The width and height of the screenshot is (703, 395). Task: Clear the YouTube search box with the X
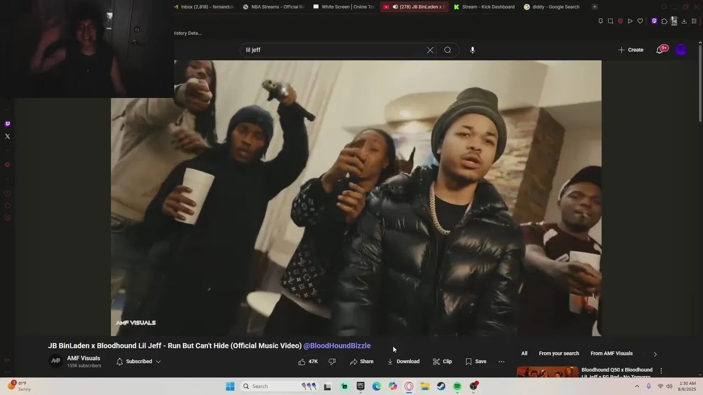click(x=430, y=50)
